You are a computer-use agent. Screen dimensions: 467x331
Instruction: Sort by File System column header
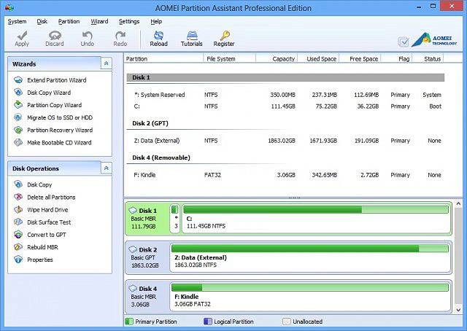229,58
